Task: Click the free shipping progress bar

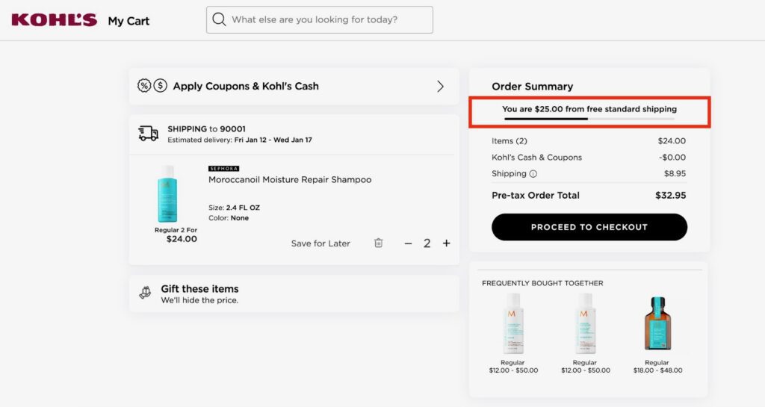Action: (x=589, y=118)
